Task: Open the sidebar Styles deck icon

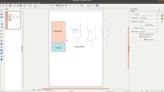Action: pyautogui.click(x=162, y=16)
